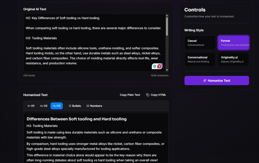Click the small plus badge on extension widget
The width and height of the screenshot is (259, 163).
pyautogui.click(x=161, y=65)
